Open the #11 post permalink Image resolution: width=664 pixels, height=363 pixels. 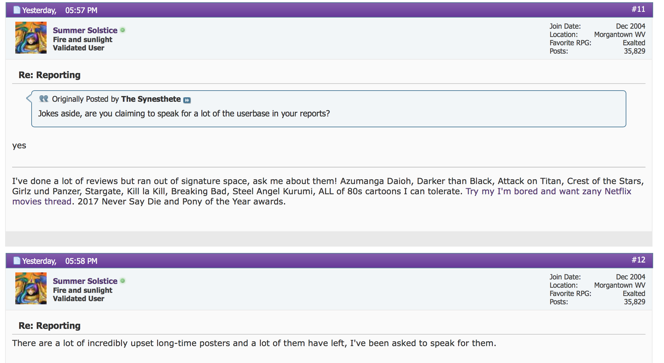(638, 9)
